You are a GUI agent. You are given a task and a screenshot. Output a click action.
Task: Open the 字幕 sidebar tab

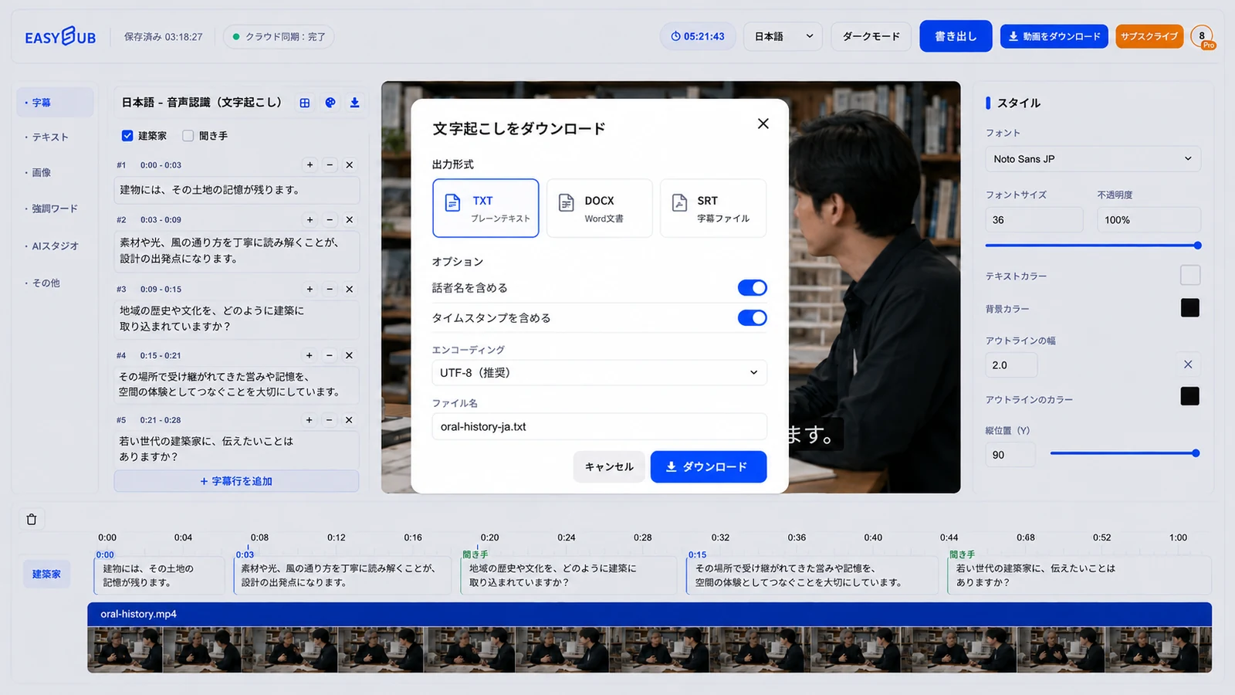pos(55,102)
